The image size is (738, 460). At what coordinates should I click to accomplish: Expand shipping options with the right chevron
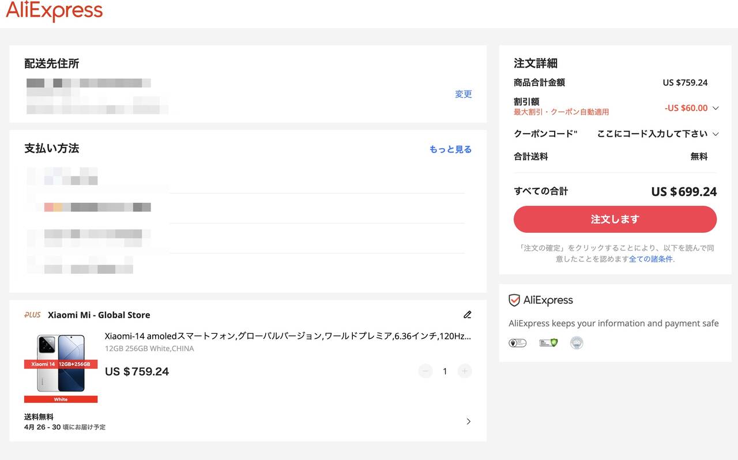[x=468, y=421]
